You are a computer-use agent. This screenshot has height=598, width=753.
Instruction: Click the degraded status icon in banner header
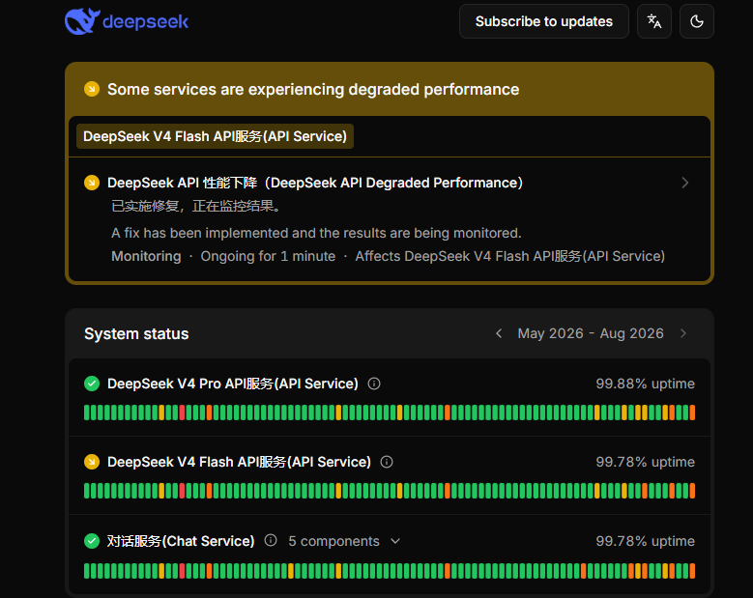click(x=92, y=89)
